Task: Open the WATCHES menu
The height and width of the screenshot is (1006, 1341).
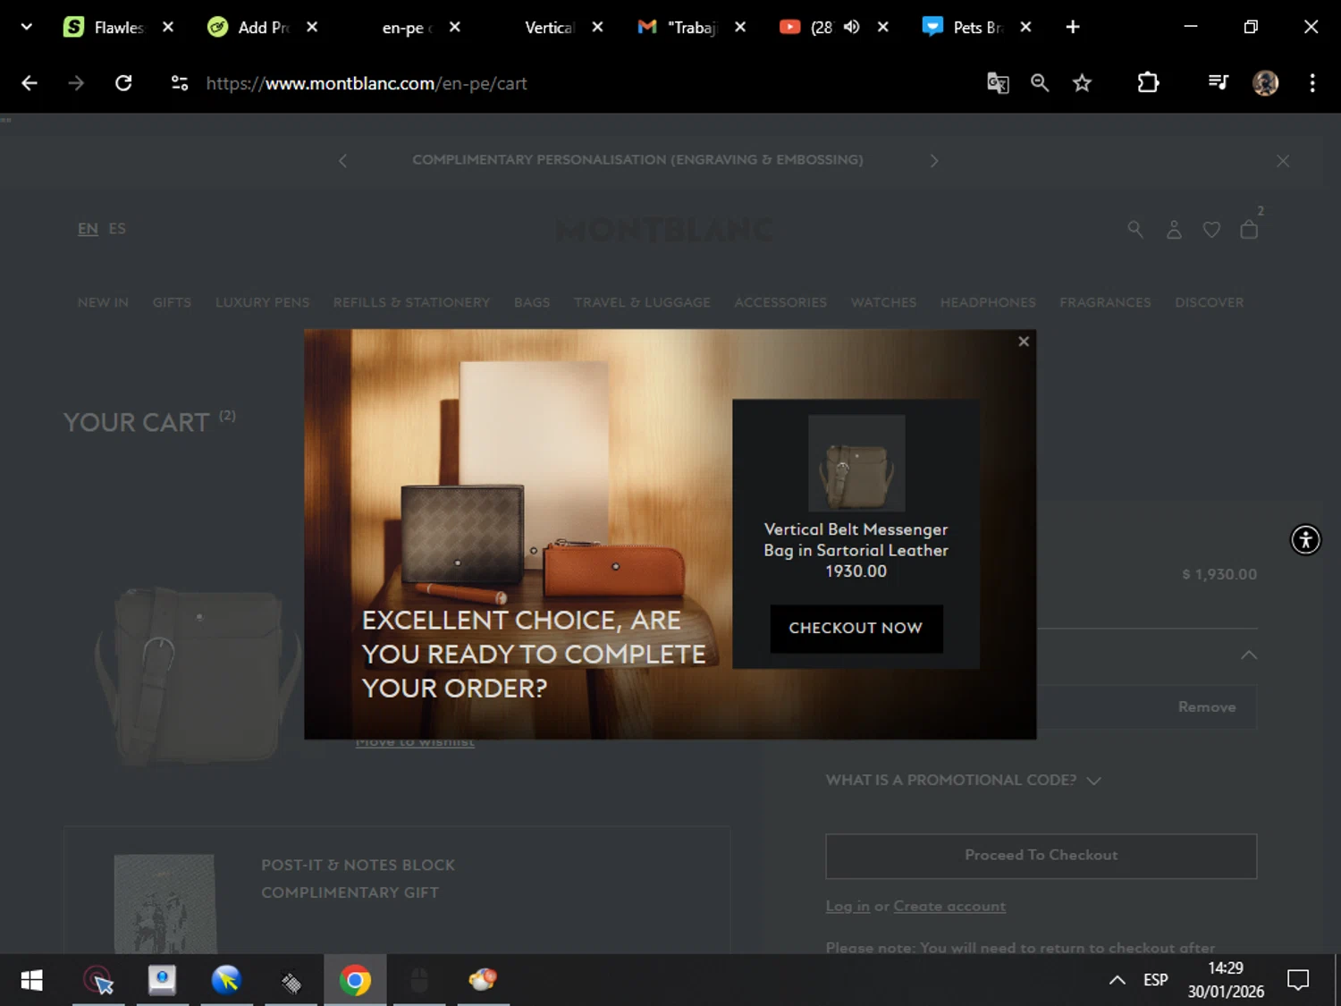Action: [x=883, y=302]
